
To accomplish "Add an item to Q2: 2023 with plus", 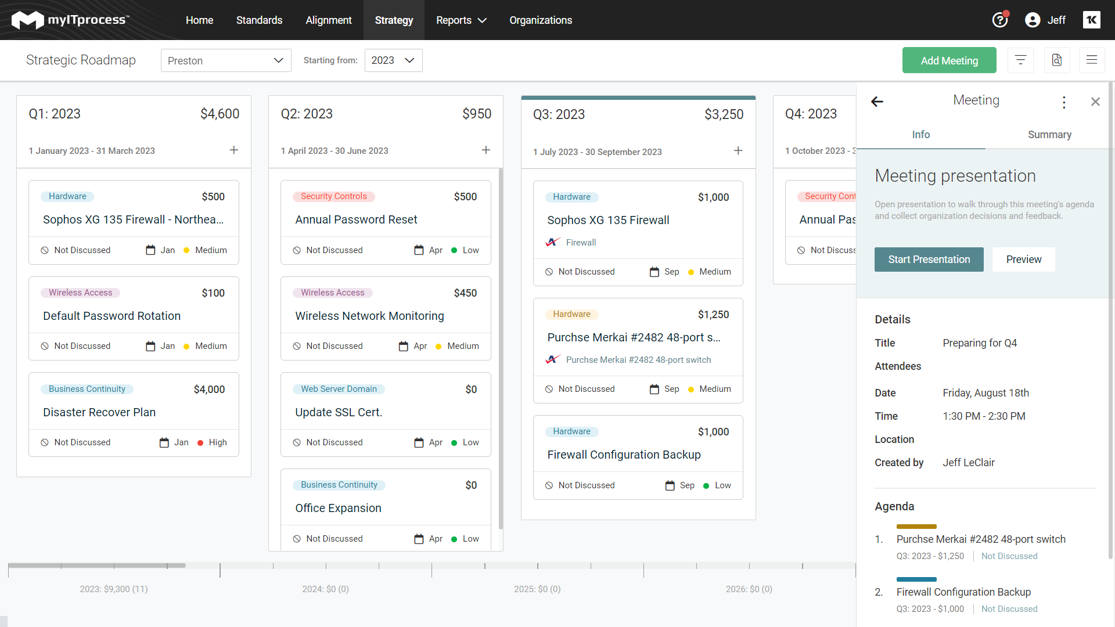I will pyautogui.click(x=485, y=150).
